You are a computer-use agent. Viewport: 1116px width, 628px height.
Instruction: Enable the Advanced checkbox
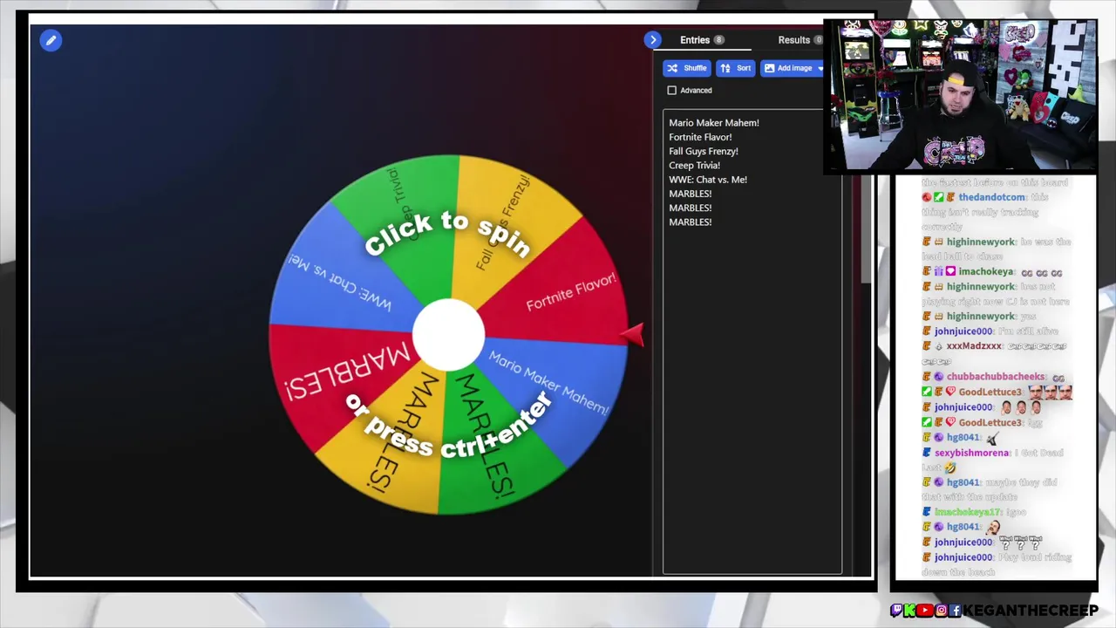pyautogui.click(x=671, y=90)
